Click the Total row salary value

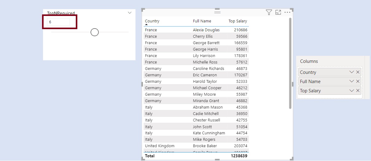[x=239, y=156]
